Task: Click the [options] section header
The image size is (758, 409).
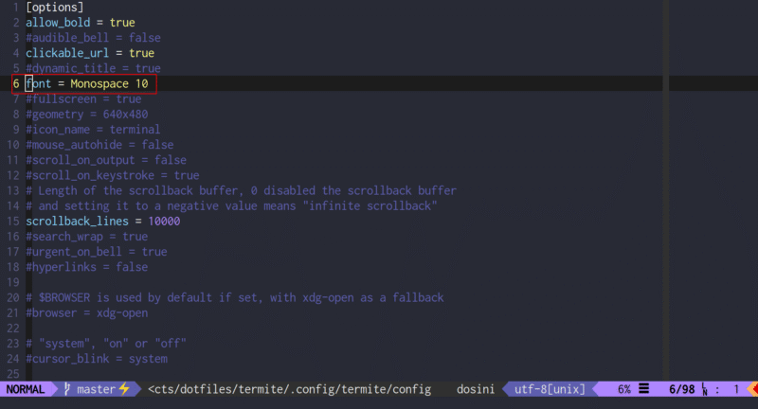Action: (54, 7)
